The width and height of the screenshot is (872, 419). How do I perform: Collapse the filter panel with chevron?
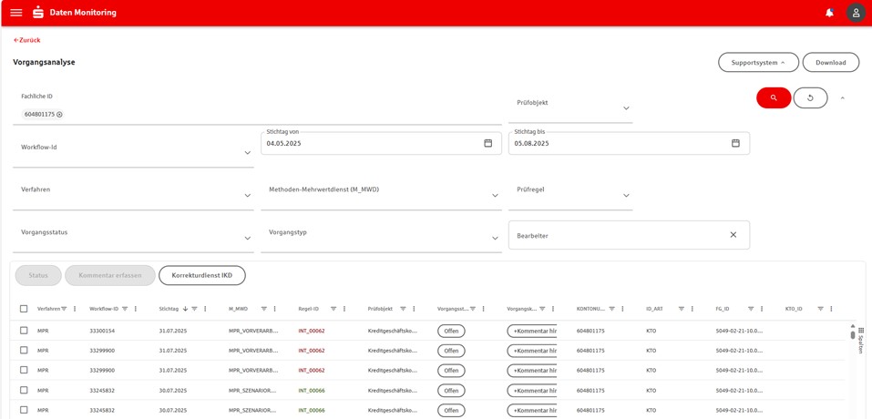(x=842, y=97)
